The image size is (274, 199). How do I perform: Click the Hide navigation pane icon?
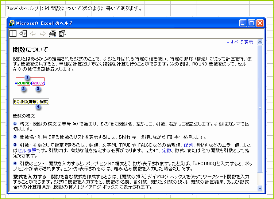pyautogui.click(x=23, y=33)
